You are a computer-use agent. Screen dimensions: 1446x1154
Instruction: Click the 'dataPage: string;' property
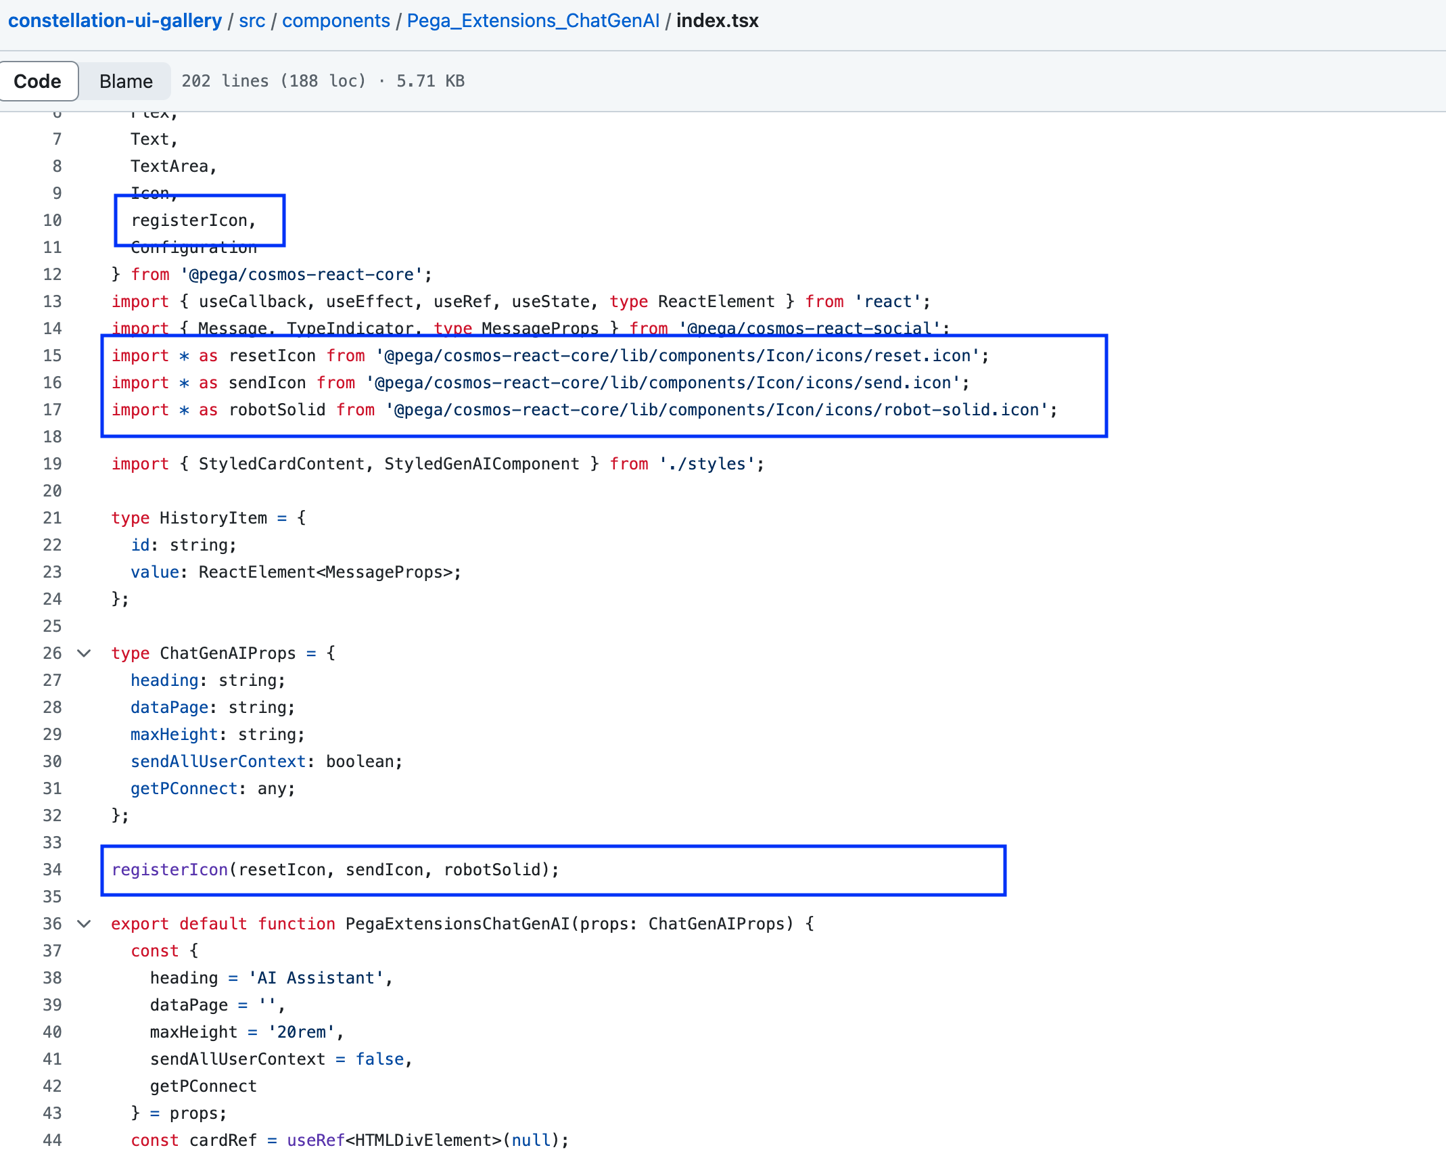[213, 708]
